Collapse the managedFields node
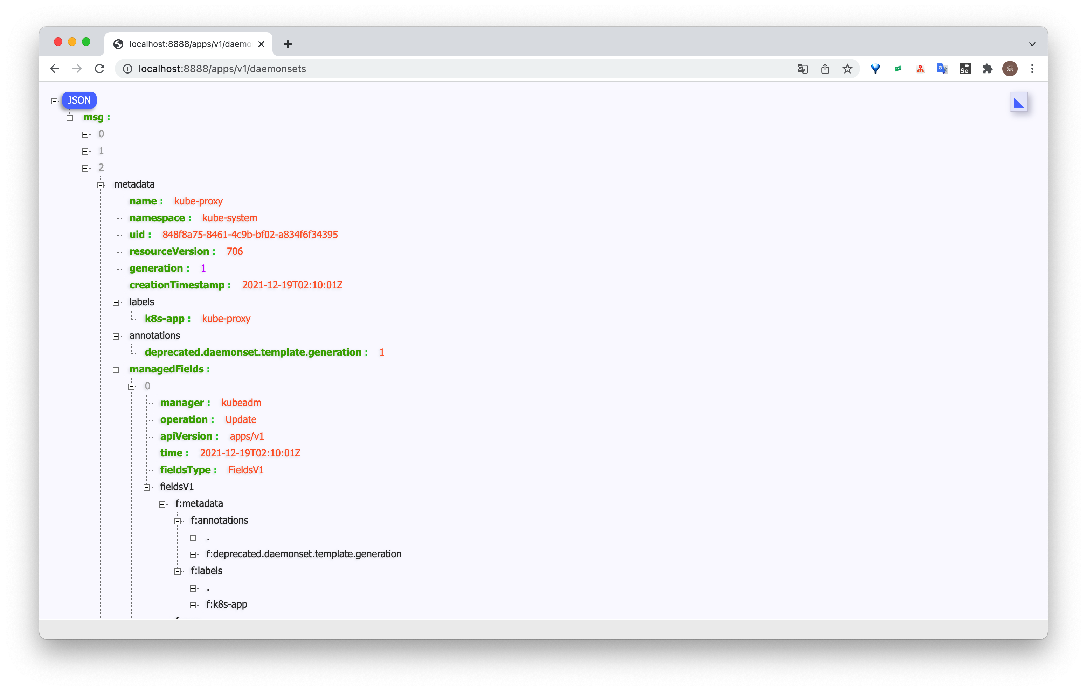Image resolution: width=1087 pixels, height=691 pixels. pos(116,370)
